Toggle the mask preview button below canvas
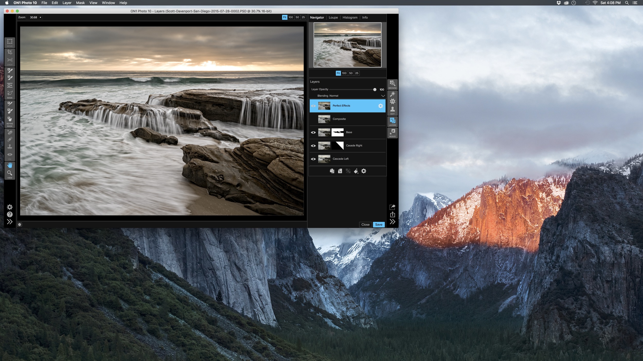Viewport: 643px width, 361px height. (20, 225)
